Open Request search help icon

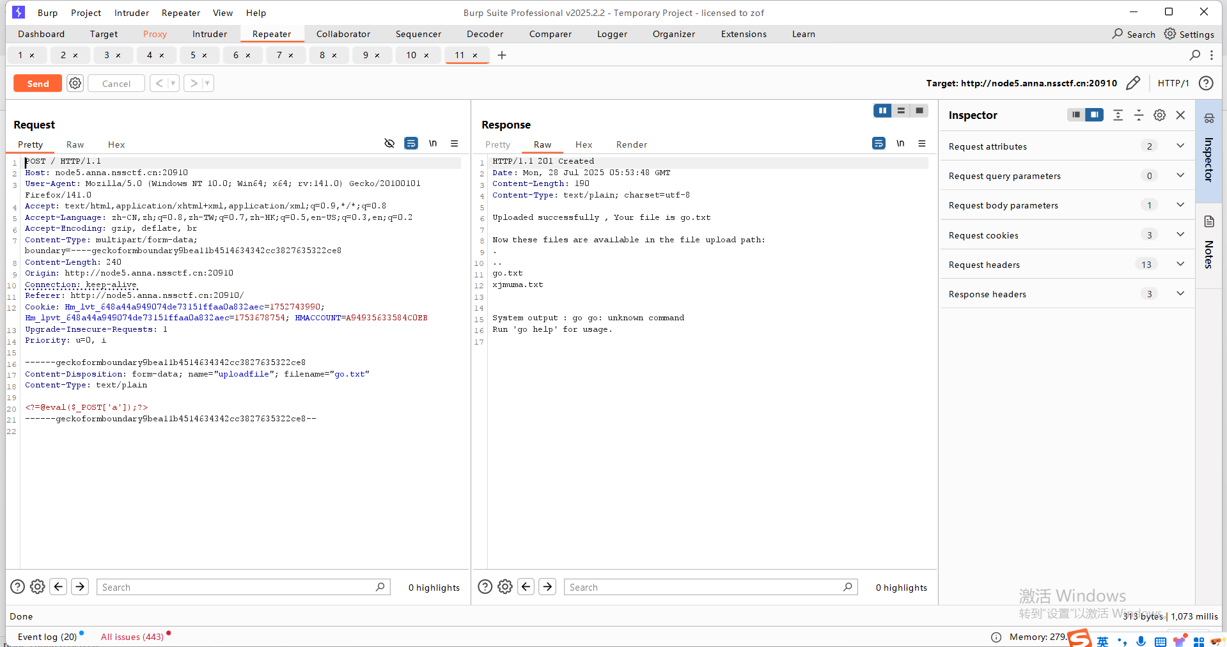pyautogui.click(x=18, y=586)
